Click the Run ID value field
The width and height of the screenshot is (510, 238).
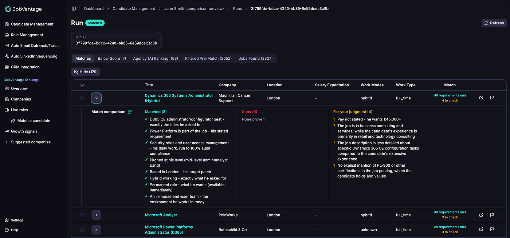[116, 43]
